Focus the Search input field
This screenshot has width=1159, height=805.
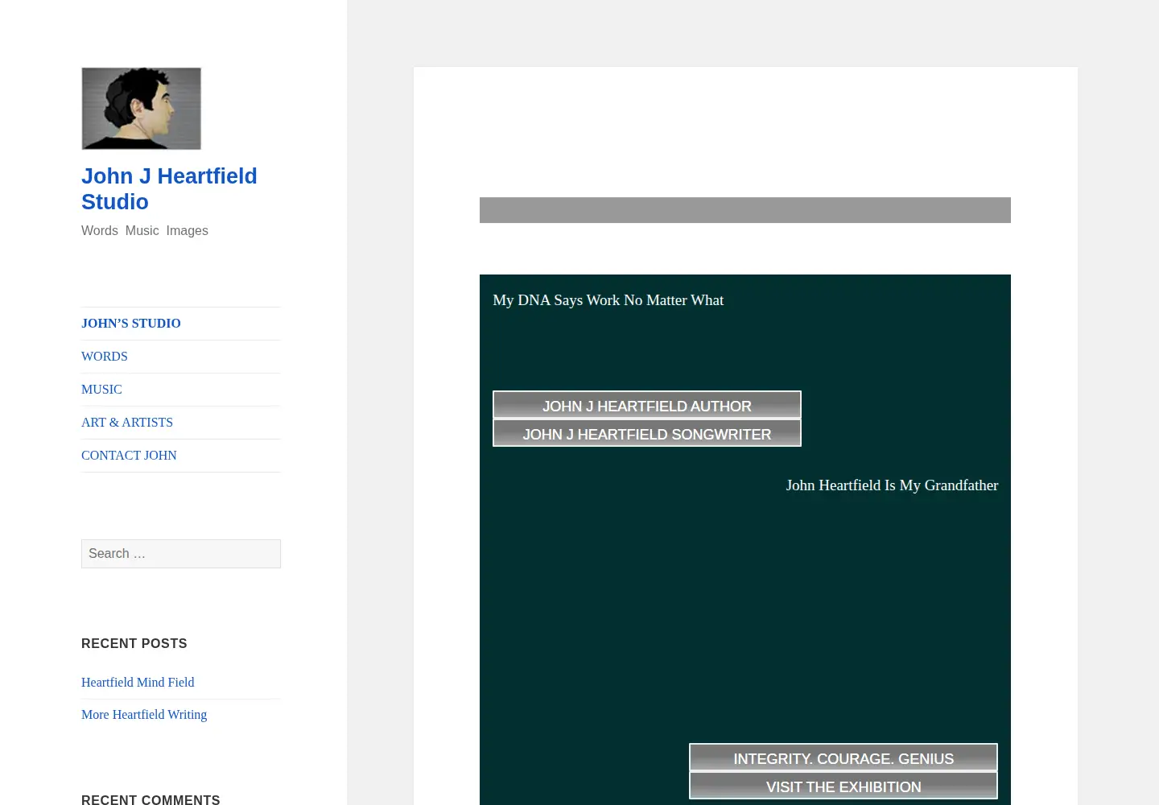point(181,554)
